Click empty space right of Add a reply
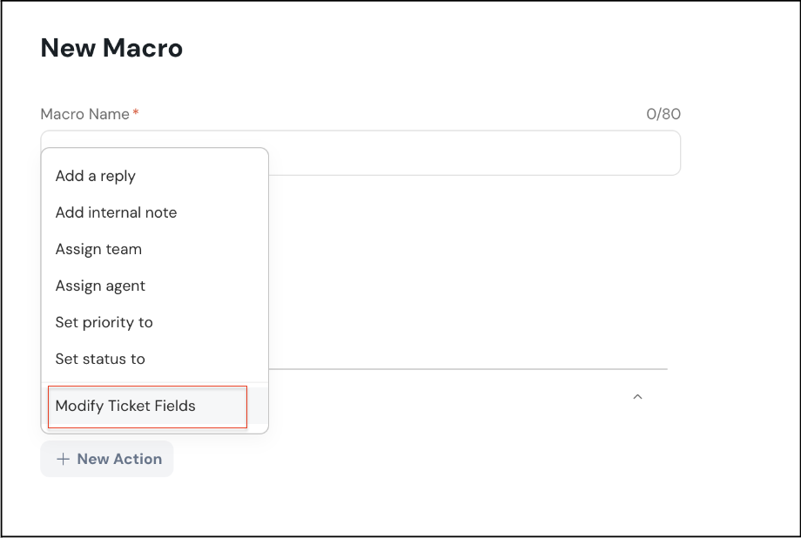The width and height of the screenshot is (801, 538). [x=209, y=176]
